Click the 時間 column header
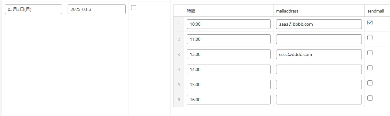The width and height of the screenshot is (390, 116). pos(191,11)
